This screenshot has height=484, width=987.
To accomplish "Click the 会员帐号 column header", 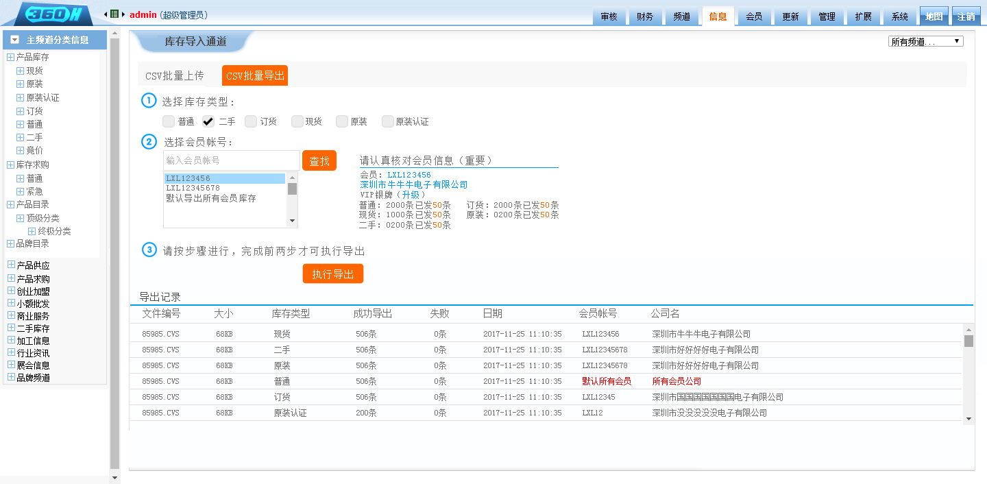I will tap(598, 313).
